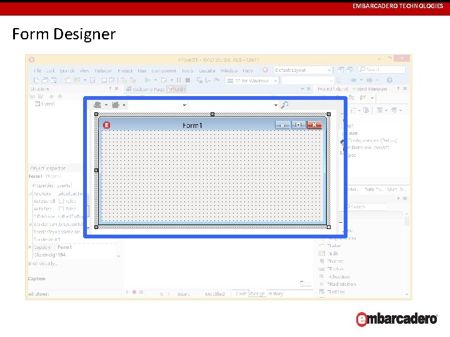Toggle the AutoSize checkbox
The width and height of the screenshot is (450, 337).
click(x=61, y=208)
